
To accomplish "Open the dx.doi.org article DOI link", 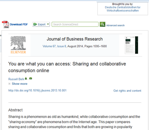I will [37, 90].
